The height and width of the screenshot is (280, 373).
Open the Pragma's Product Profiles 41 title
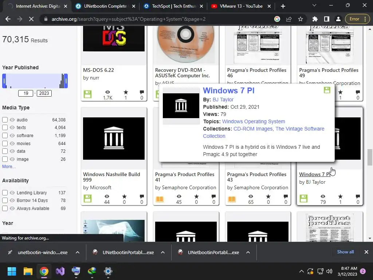pyautogui.click(x=185, y=177)
